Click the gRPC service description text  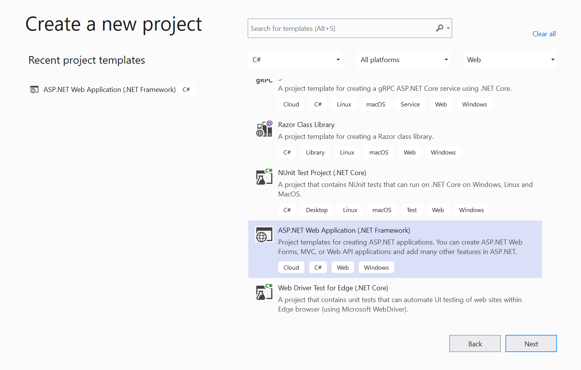pos(395,88)
